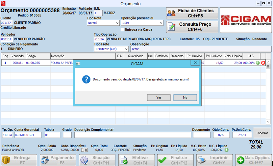Click the Pr. Unitário column header
This screenshot has height=166, width=273.
195,56
